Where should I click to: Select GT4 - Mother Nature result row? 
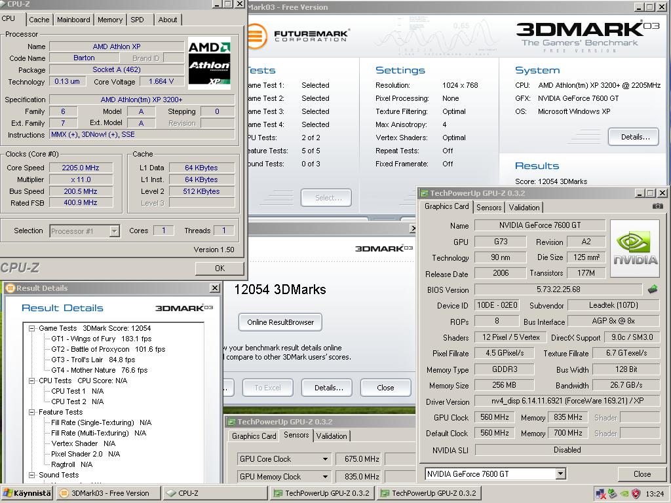pyautogui.click(x=100, y=370)
